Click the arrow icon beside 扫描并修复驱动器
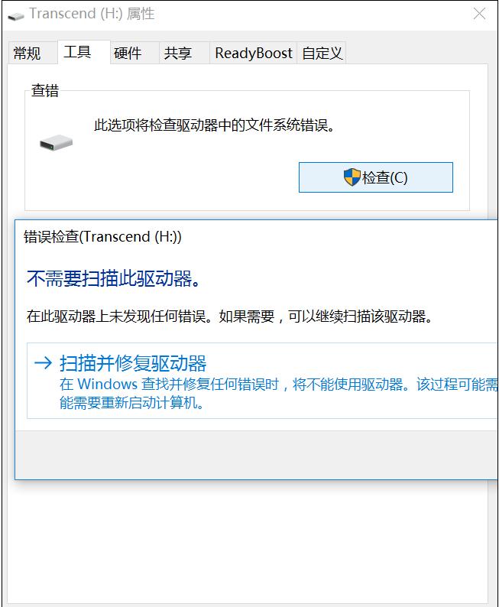The image size is (499, 607). (43, 362)
